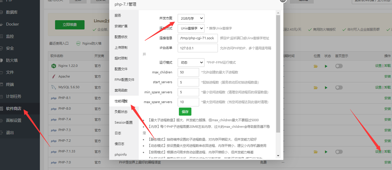Click 卸载 link in the PHP-7.1.33 row

point(388,152)
